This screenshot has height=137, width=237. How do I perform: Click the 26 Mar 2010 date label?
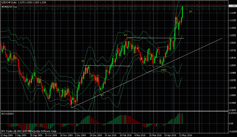[x=155, y=135]
